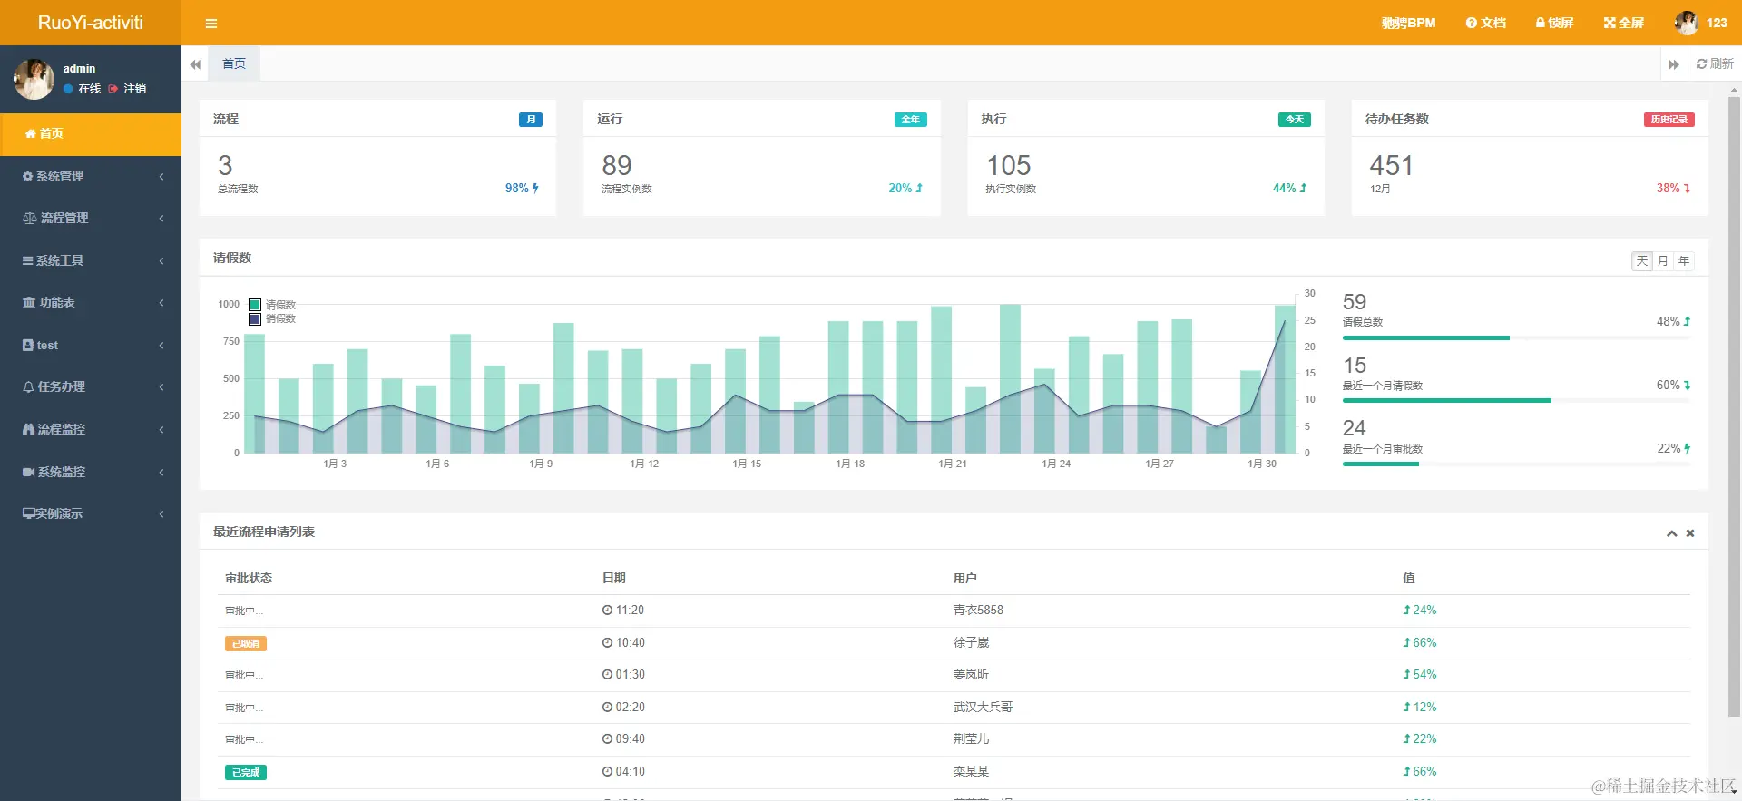This screenshot has width=1742, height=801.
Task: Click the 锁屏 lock screen icon
Action: pos(1540,23)
